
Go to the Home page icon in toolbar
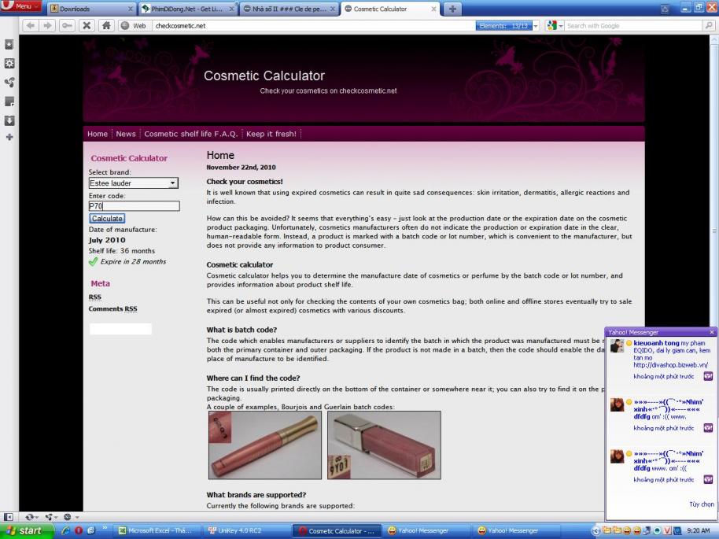(106, 25)
